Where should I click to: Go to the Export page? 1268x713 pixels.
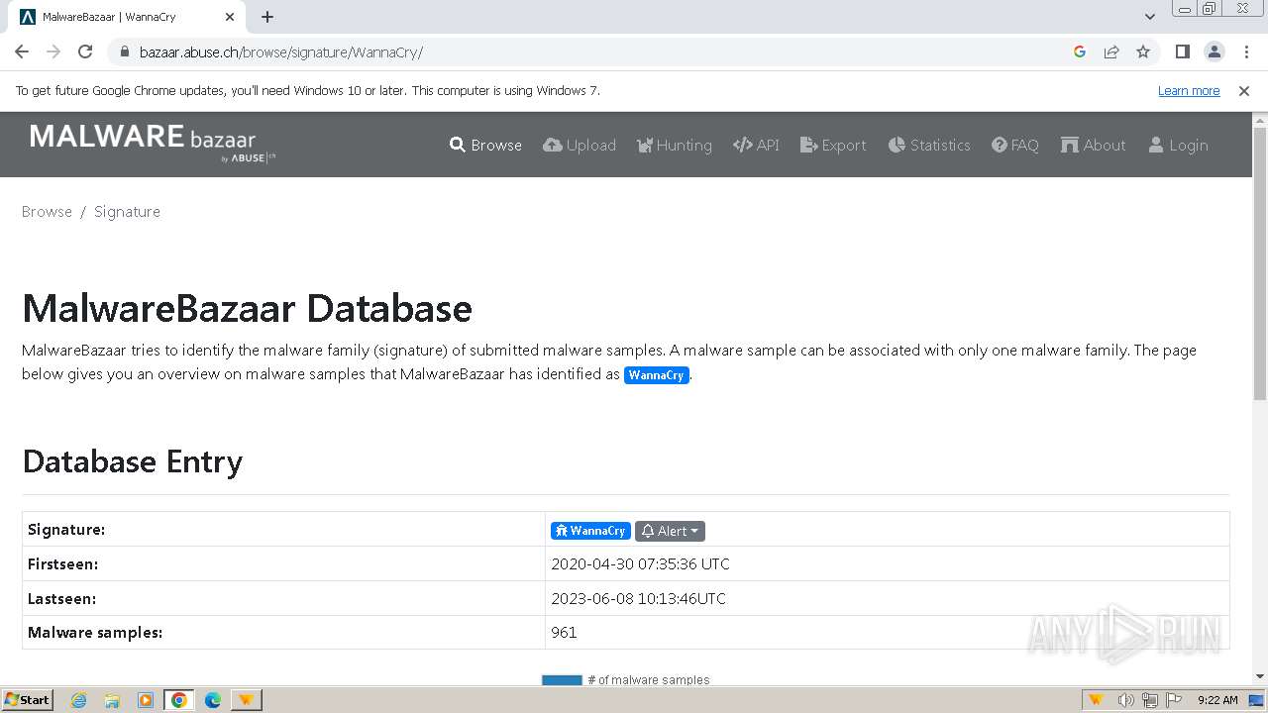[833, 145]
